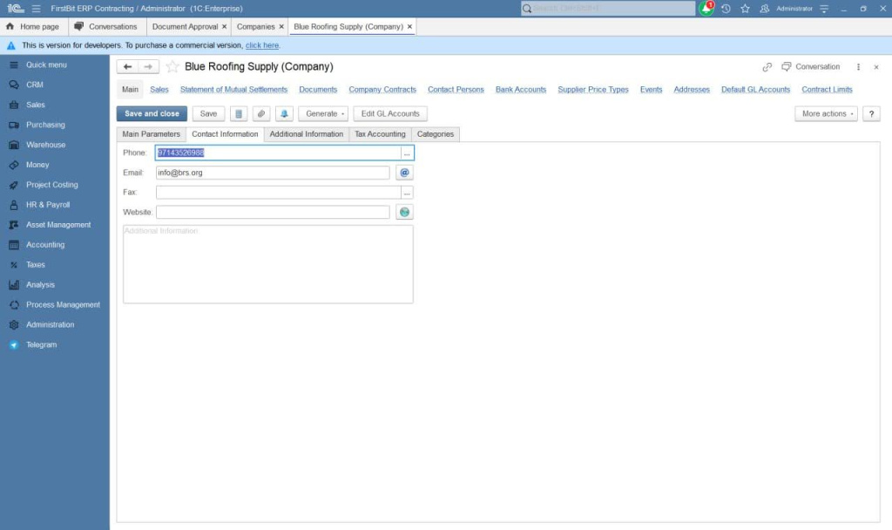
Task: Navigate back with the left arrow
Action: pos(127,66)
